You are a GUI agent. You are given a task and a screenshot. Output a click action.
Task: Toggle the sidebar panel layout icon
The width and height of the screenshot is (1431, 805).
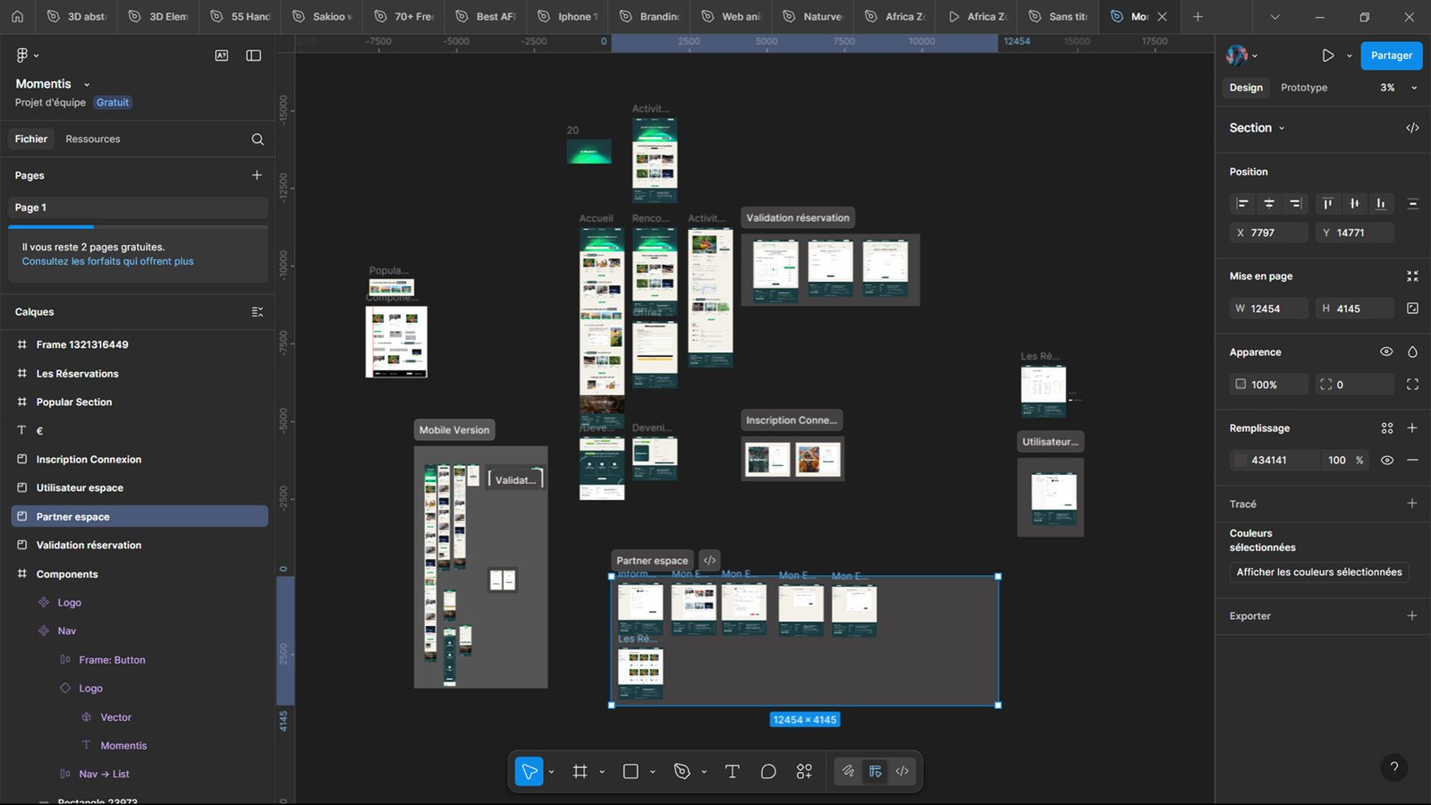point(254,55)
